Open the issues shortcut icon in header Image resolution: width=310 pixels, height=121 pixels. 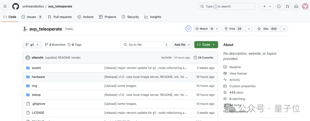278,6
